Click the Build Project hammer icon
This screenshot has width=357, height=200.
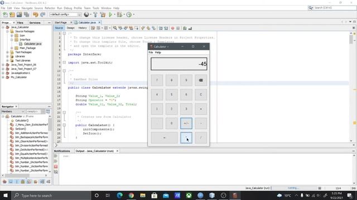pyautogui.click(x=95, y=15)
